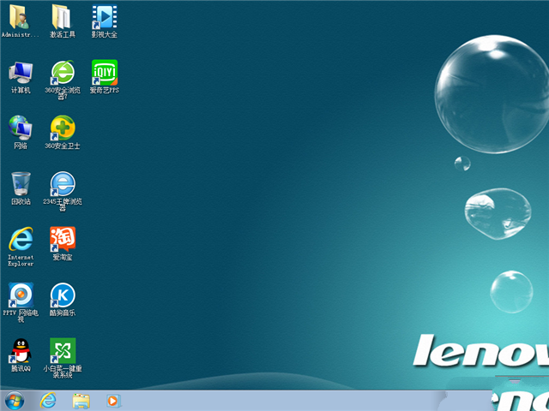Select the 影视大全 shortcut

tap(104, 17)
